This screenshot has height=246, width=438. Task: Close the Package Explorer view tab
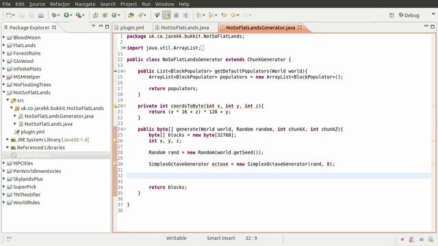click(x=54, y=27)
